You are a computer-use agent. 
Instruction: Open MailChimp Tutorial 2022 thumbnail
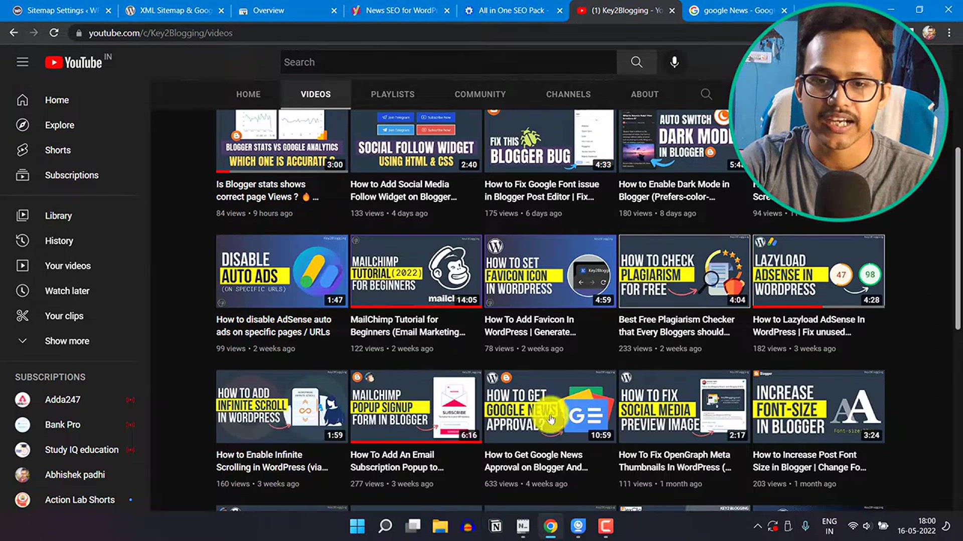[416, 271]
